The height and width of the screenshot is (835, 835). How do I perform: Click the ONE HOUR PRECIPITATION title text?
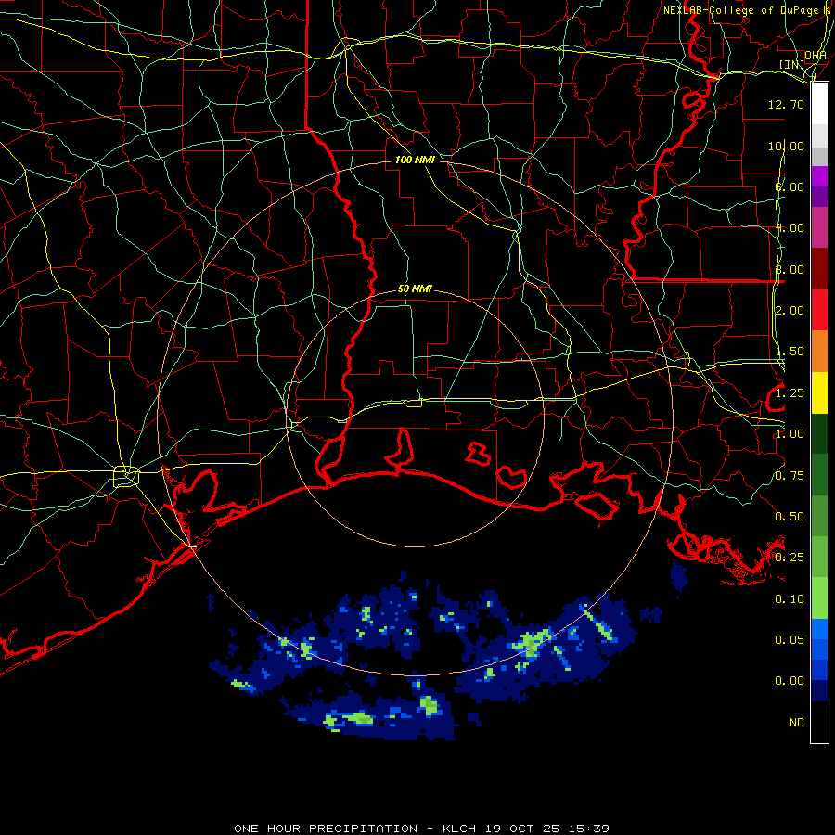click(x=326, y=829)
